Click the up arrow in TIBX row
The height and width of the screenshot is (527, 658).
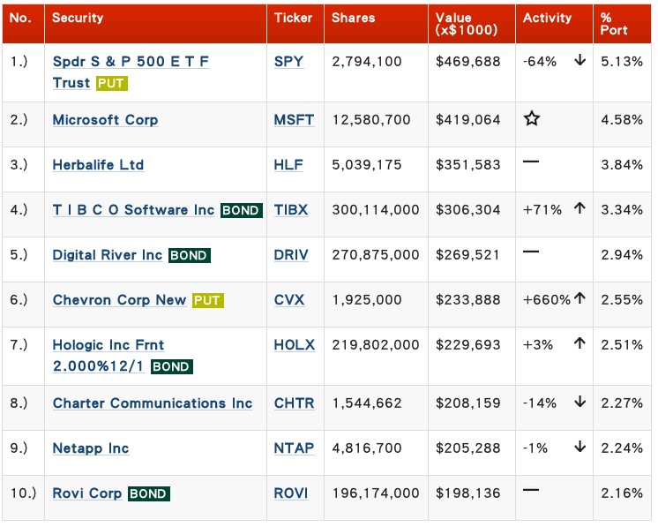(580, 207)
